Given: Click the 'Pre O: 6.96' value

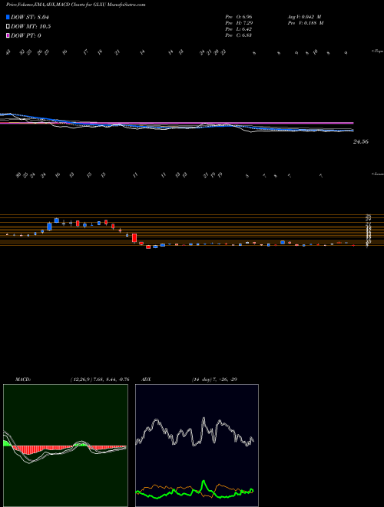Looking at the screenshot, I should 239,17.
